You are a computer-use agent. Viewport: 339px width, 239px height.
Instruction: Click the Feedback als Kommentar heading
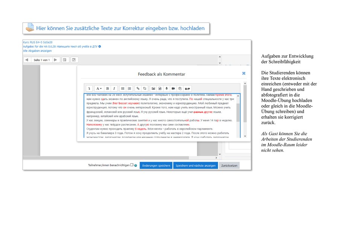(x=162, y=74)
